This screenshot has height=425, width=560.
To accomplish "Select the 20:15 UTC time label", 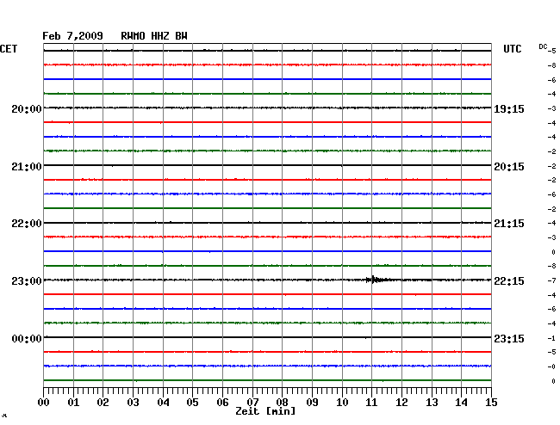I will pyautogui.click(x=509, y=167).
